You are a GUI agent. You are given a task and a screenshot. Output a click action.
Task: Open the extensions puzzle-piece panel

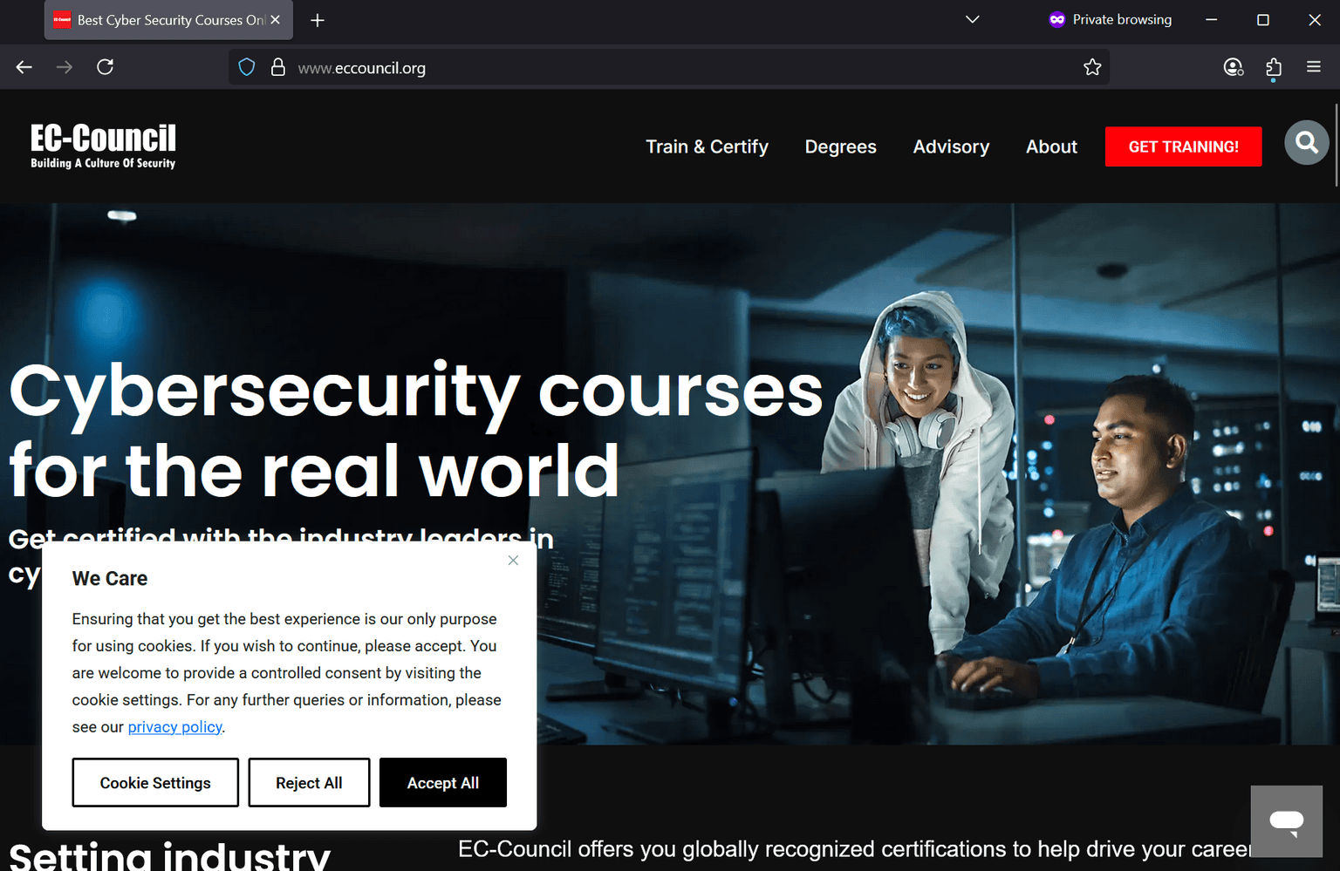click(x=1274, y=67)
